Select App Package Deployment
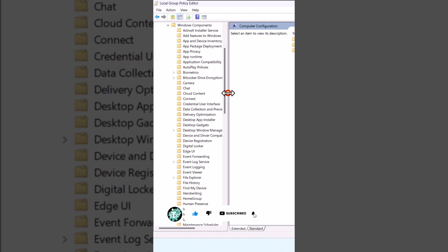Viewport: 448px width, 252px height. point(202,46)
